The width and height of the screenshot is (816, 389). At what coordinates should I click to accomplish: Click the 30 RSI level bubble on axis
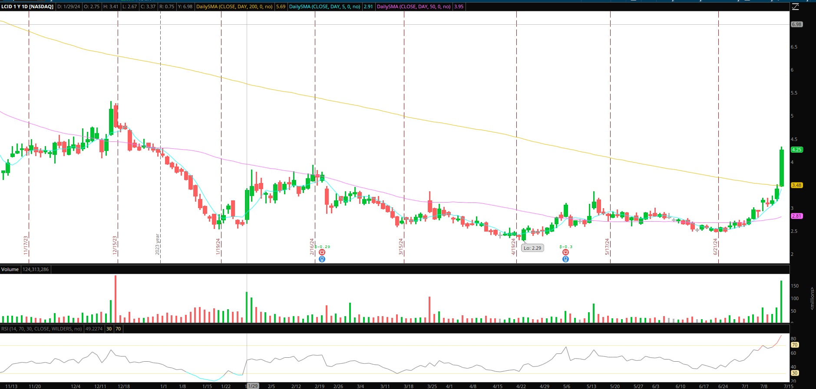795,373
